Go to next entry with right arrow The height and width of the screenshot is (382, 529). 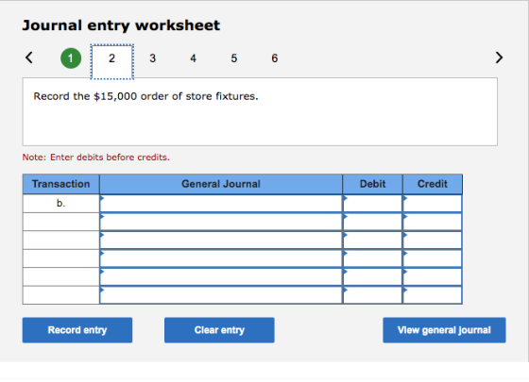click(x=499, y=58)
